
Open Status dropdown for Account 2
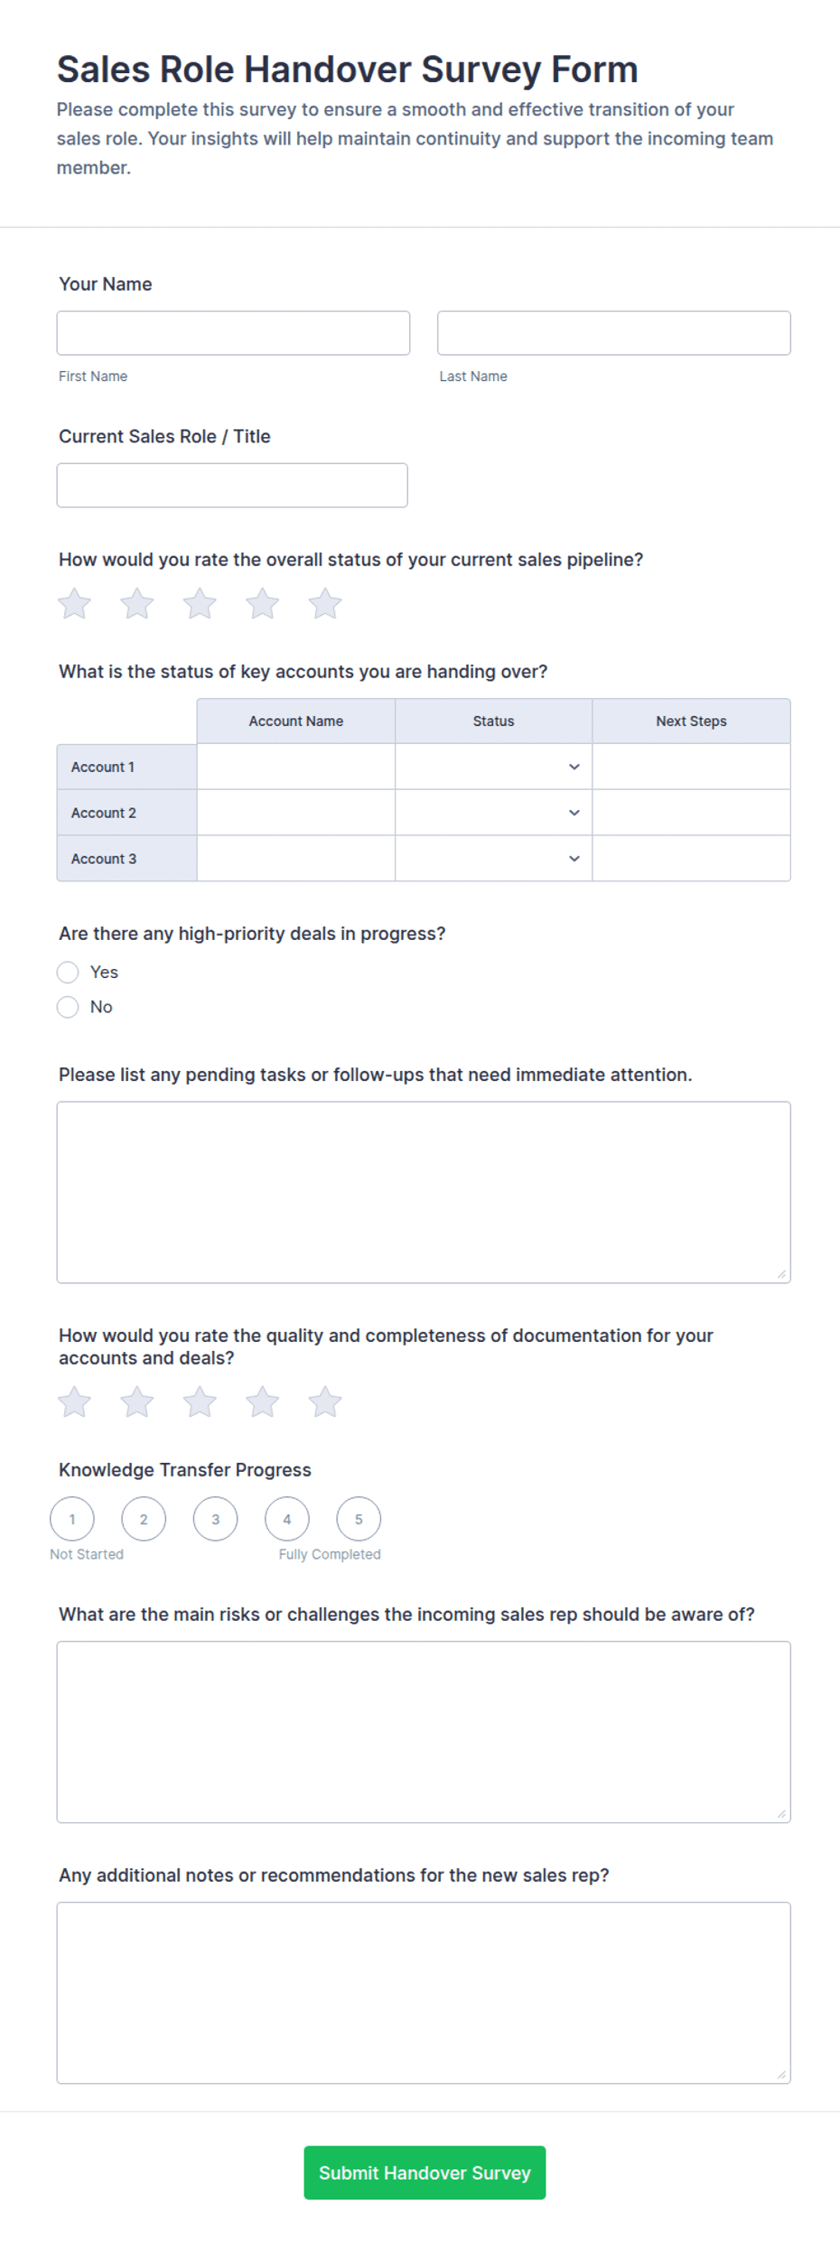[x=493, y=813]
